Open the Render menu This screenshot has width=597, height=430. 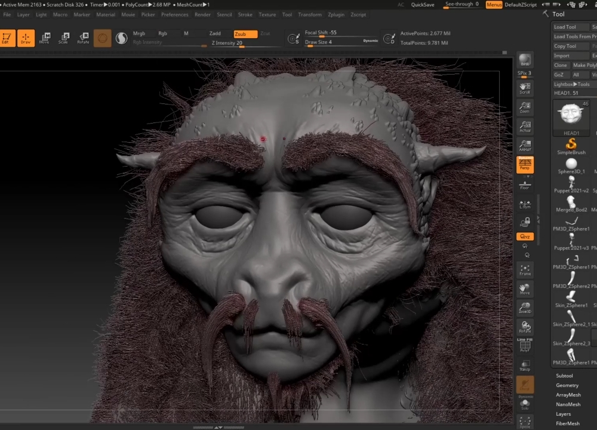coord(202,14)
